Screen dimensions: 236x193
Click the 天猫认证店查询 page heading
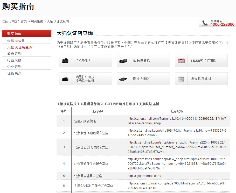pyautogui.click(x=75, y=33)
